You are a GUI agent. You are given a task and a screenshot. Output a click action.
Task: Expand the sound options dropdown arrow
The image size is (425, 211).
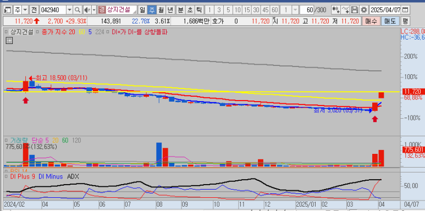click(94, 10)
